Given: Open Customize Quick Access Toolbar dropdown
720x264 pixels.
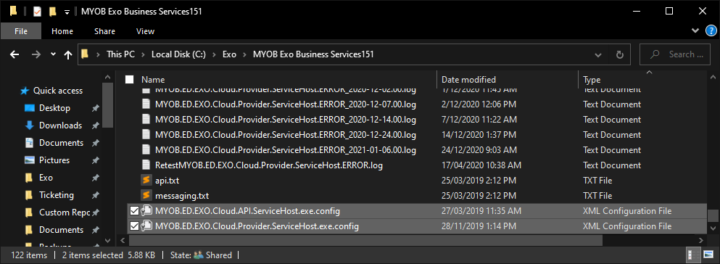Looking at the screenshot, I should coord(67,12).
